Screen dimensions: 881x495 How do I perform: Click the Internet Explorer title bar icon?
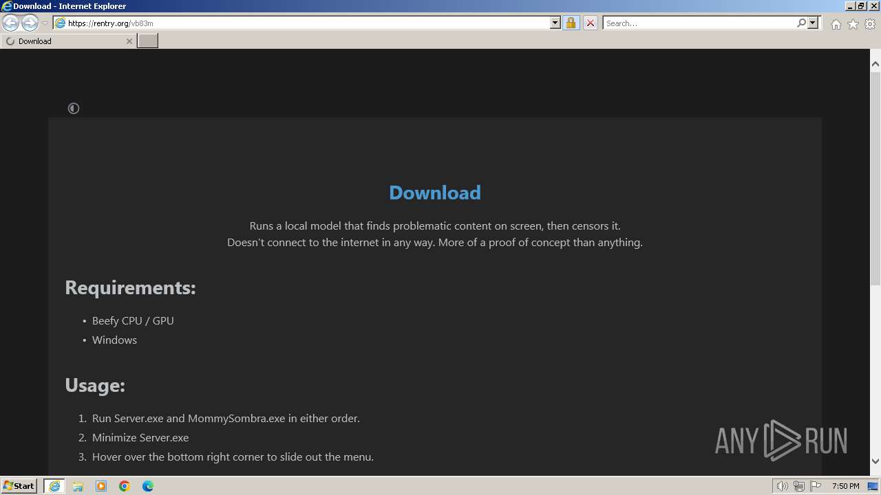click(6, 5)
